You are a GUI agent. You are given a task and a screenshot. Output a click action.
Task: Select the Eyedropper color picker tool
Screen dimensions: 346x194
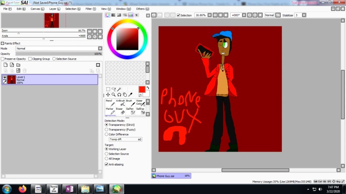click(x=131, y=95)
